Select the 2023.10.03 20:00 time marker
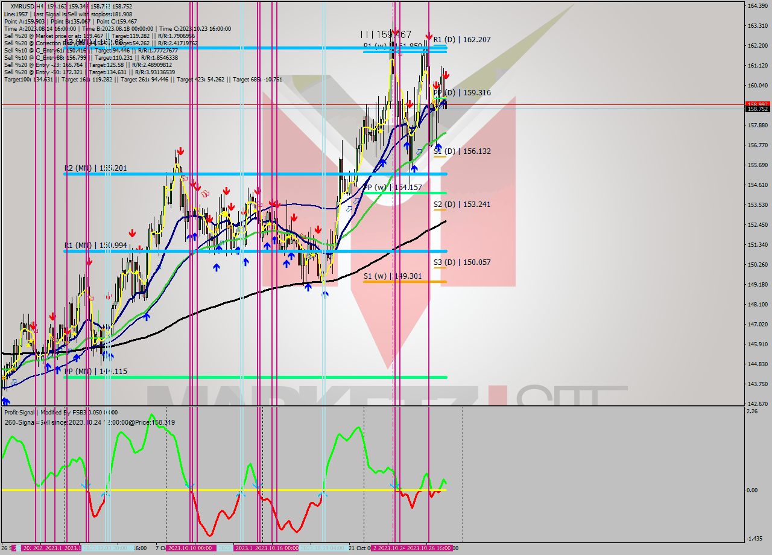 106,548
